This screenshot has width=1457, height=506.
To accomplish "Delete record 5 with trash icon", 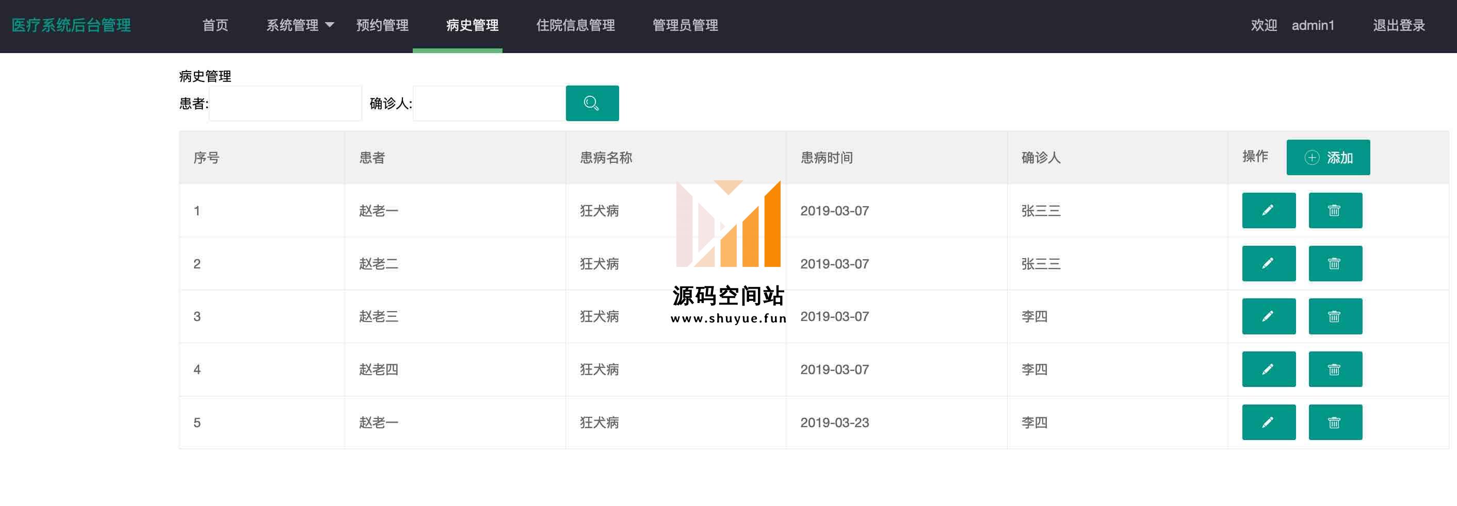I will click(1335, 423).
